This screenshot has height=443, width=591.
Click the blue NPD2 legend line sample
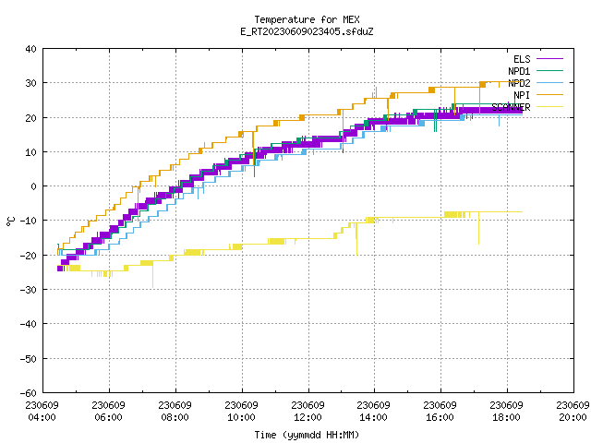(550, 82)
